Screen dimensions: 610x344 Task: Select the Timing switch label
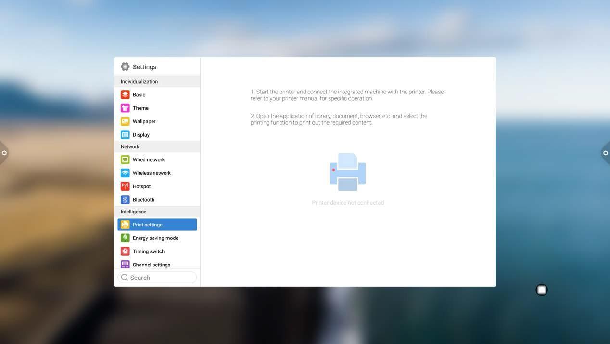click(x=149, y=251)
